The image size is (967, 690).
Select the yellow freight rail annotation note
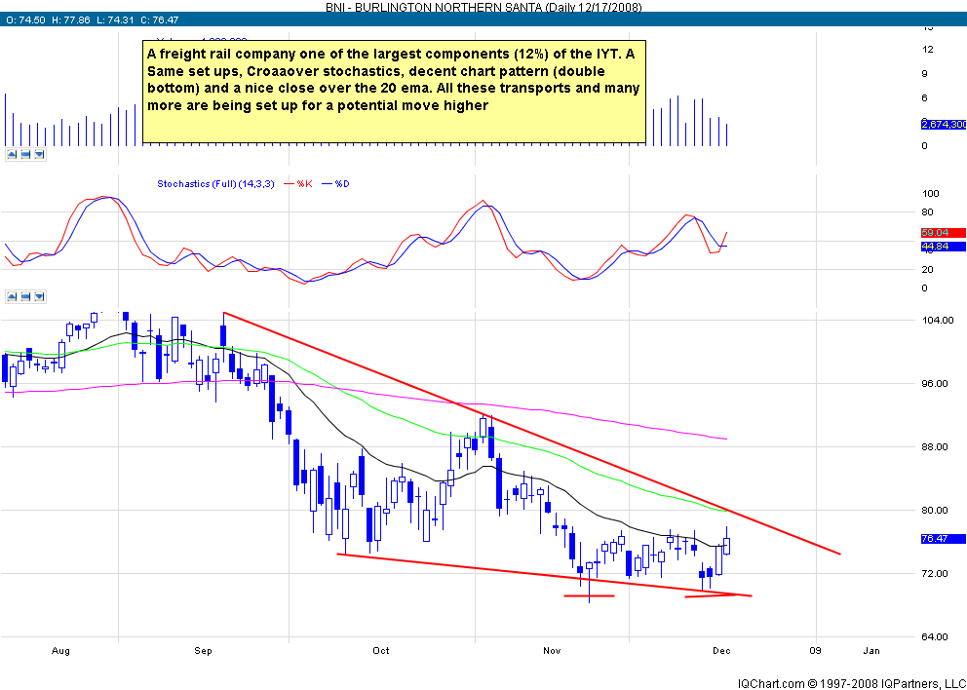tap(394, 92)
